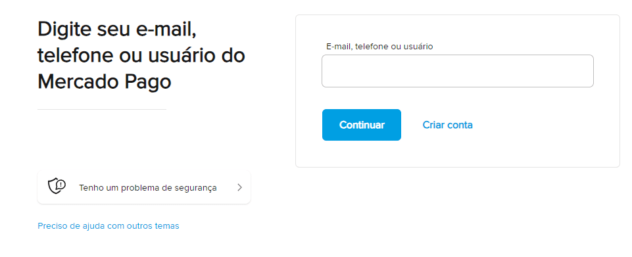The image size is (632, 257).
Task: Click the divider line under the heading
Action: click(101, 109)
